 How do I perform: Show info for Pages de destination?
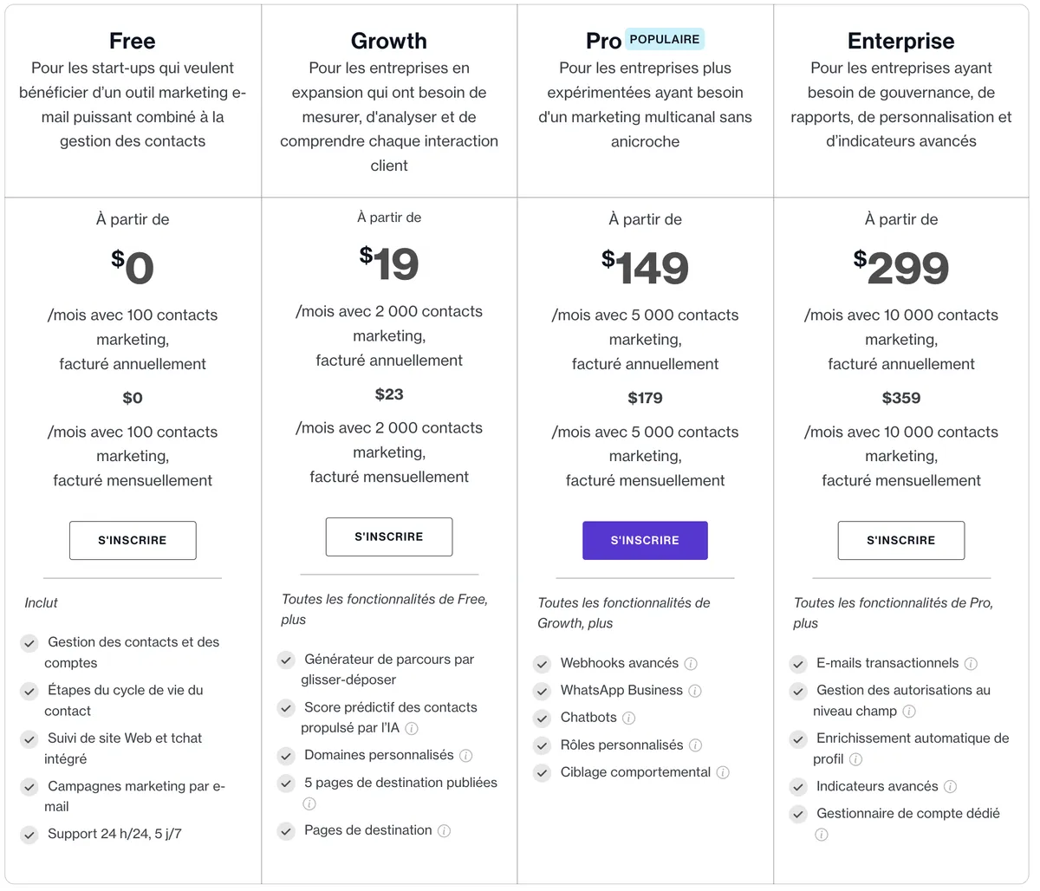coord(444,831)
